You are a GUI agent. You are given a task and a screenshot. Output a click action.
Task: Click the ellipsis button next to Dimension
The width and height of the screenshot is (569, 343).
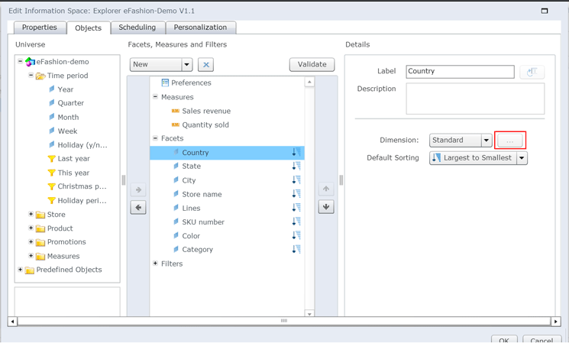(510, 141)
